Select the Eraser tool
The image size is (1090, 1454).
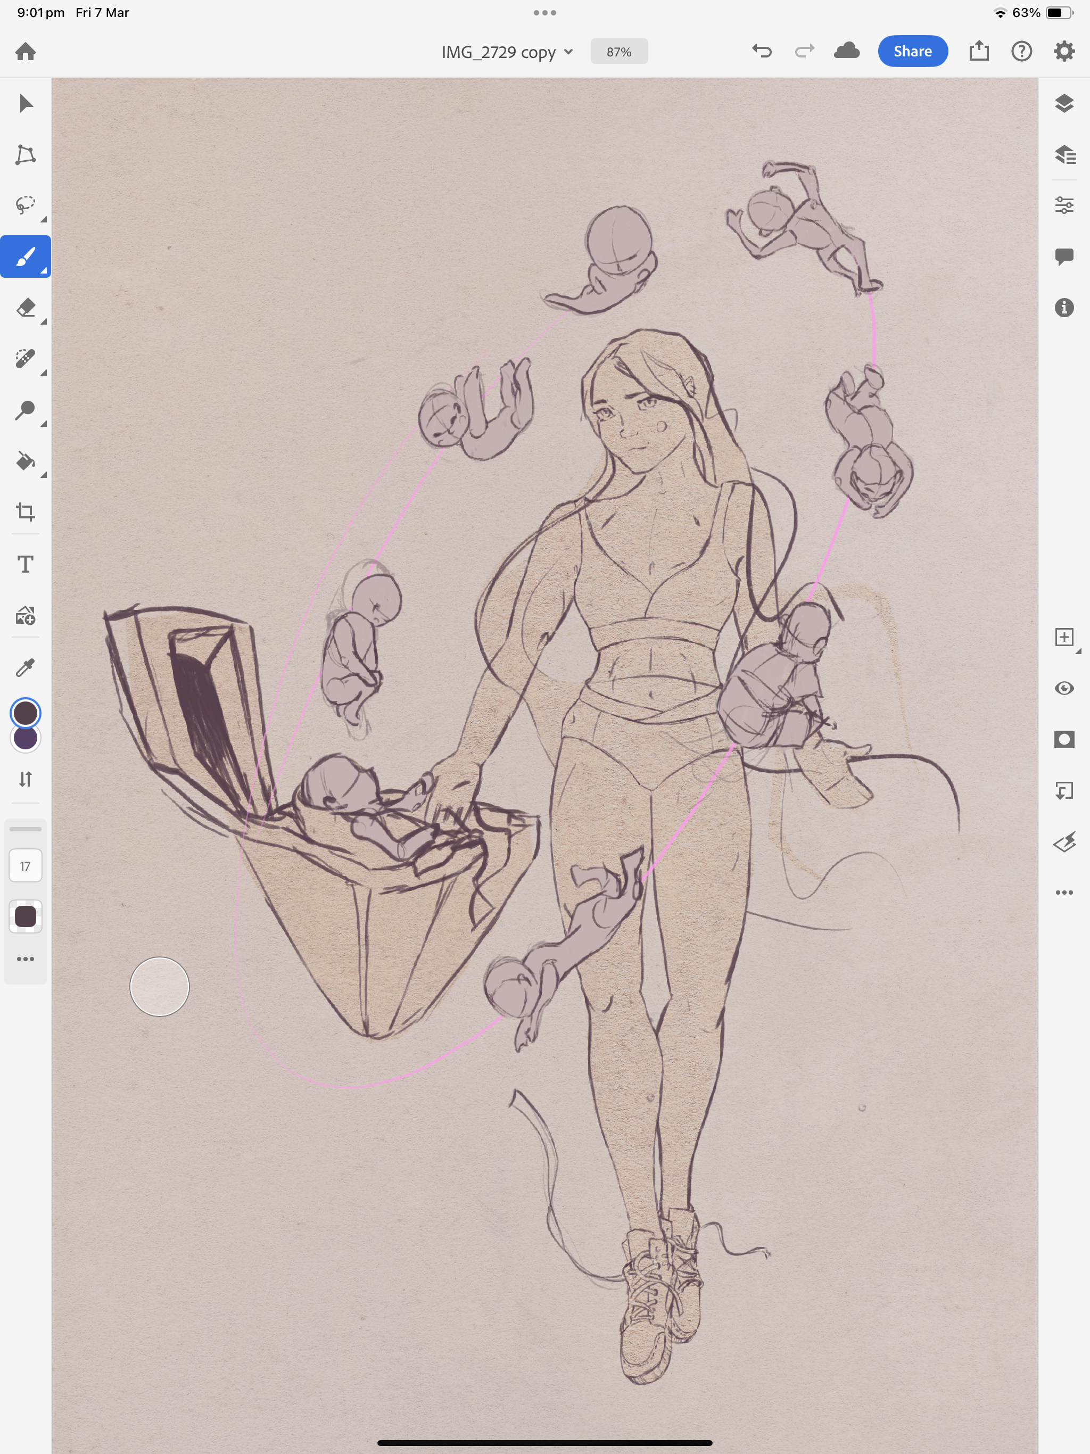tap(25, 308)
